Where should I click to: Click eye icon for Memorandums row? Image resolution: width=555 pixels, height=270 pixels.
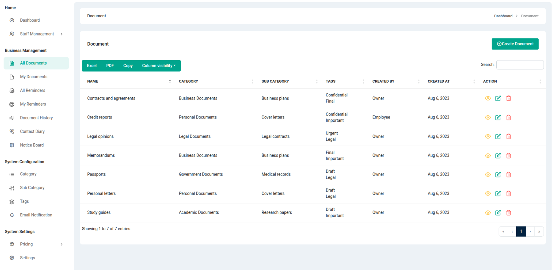tap(488, 156)
